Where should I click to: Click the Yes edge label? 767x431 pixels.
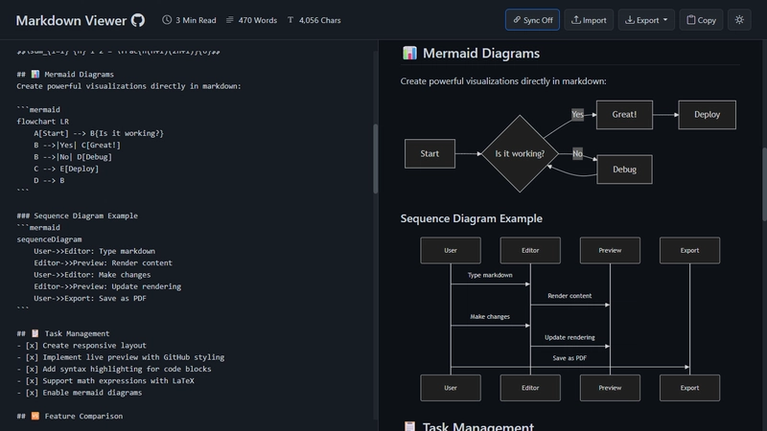click(x=578, y=114)
